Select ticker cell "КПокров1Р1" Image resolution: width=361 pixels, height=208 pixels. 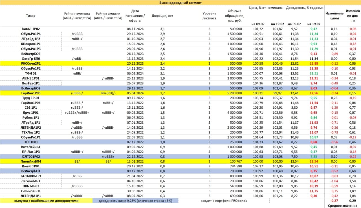point(31,43)
